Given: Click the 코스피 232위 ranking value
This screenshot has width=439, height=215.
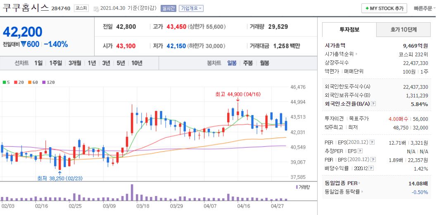Looking at the screenshot, I should tap(413, 54).
